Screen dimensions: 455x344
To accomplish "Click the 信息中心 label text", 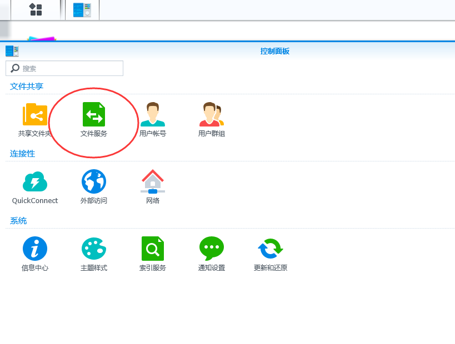I will click(35, 268).
